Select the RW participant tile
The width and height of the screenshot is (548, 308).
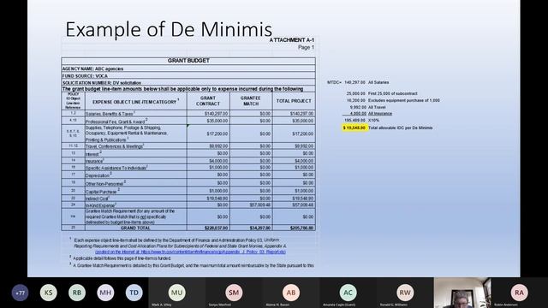[405, 293]
